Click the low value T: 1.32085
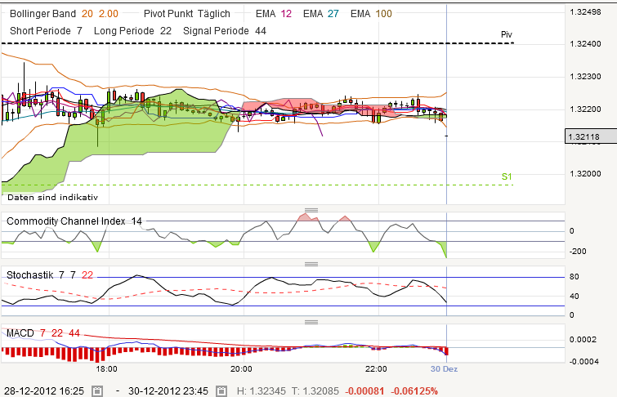The height and width of the screenshot is (397, 617). tap(315, 391)
